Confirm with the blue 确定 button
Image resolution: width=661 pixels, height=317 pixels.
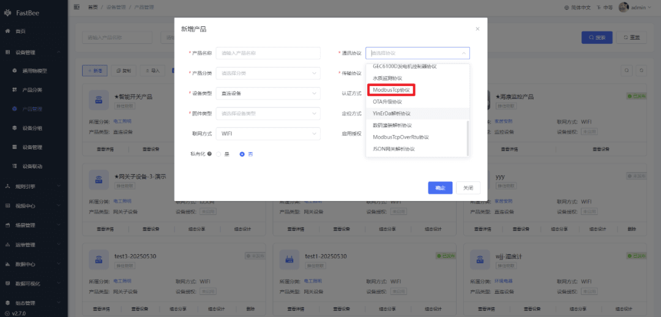coord(440,188)
